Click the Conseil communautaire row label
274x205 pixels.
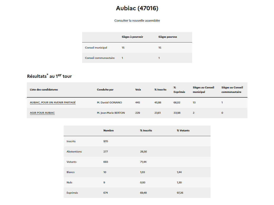click(x=99, y=58)
